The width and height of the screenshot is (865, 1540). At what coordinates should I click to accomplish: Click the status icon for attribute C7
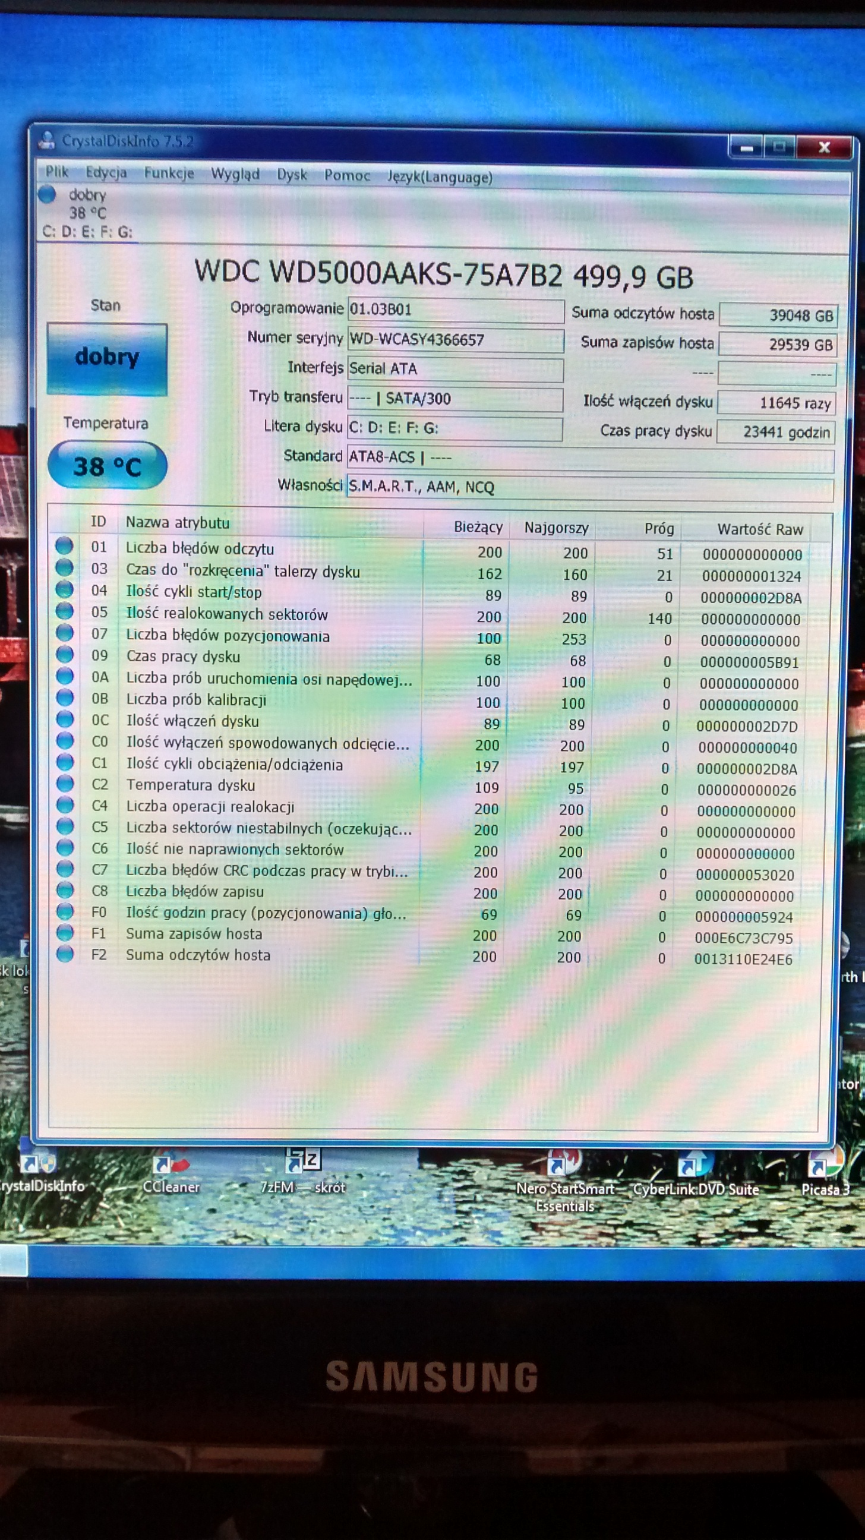(65, 869)
